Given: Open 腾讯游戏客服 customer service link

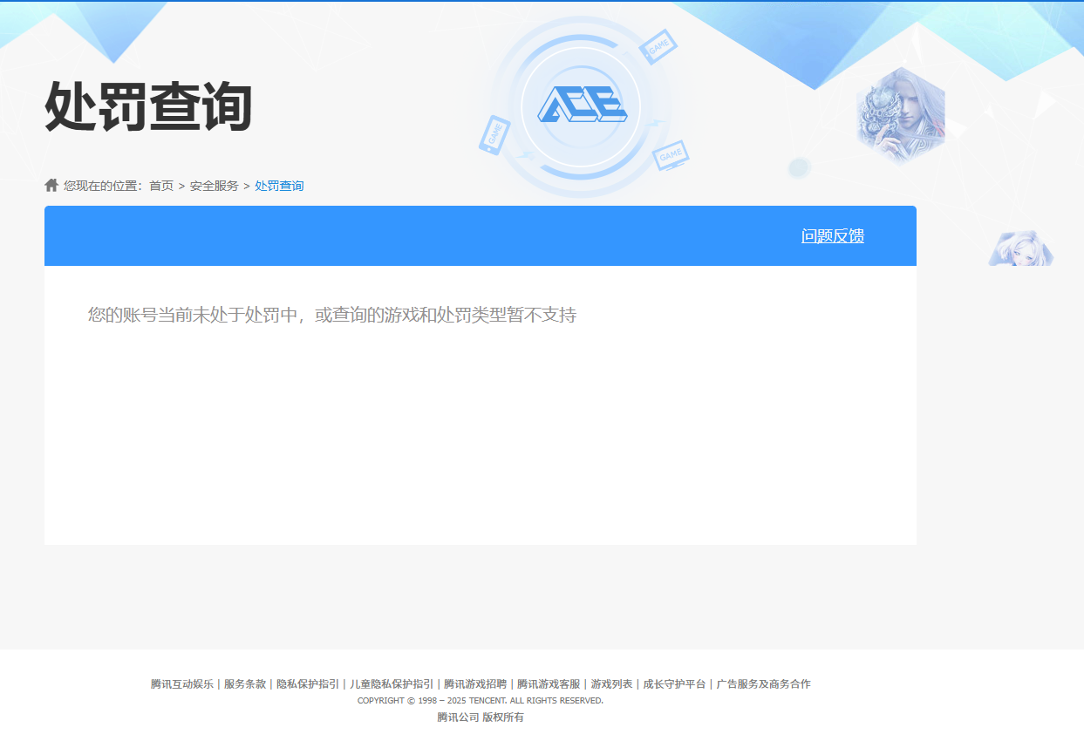Looking at the screenshot, I should [546, 684].
